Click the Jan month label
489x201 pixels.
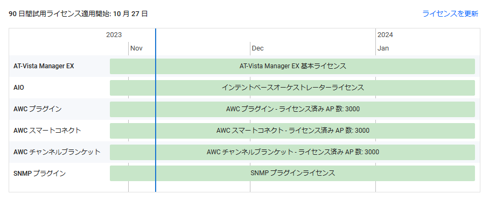click(383, 48)
